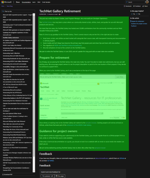
Task: Open the Learn nav item
Action: (x=34, y=2)
